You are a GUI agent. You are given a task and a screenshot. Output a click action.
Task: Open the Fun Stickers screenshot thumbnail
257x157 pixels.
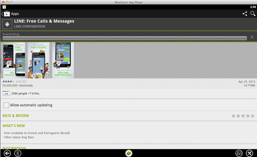point(39,60)
